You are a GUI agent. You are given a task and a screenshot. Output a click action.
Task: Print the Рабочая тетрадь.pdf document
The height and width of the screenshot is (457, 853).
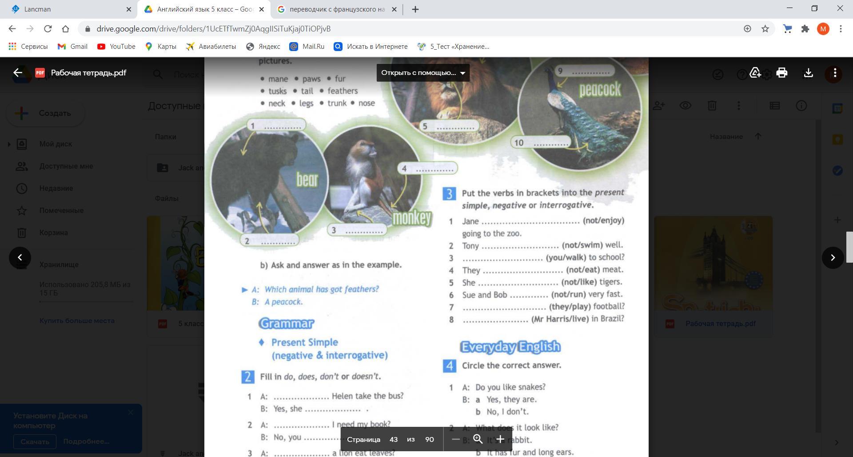(782, 73)
